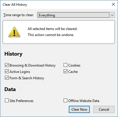Click the History section heading
The width and height of the screenshot is (118, 117).
click(x=13, y=54)
